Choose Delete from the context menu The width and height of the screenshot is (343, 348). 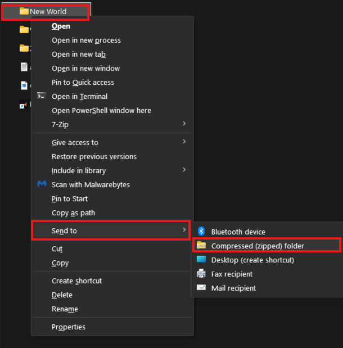[62, 295]
